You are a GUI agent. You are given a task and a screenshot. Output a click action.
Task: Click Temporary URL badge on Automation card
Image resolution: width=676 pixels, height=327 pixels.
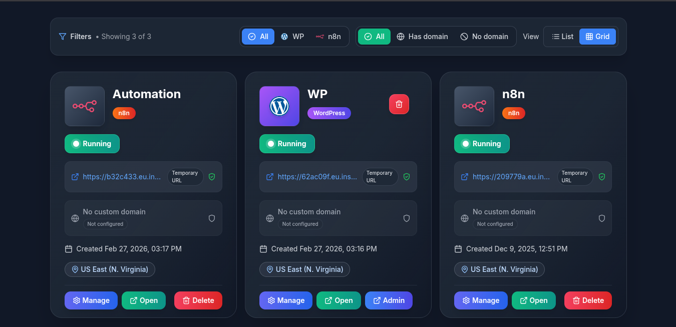(x=185, y=177)
